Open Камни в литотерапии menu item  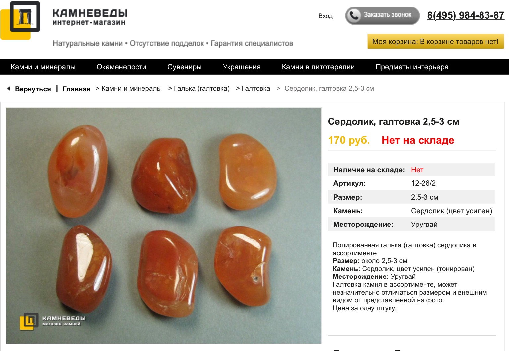(x=318, y=67)
